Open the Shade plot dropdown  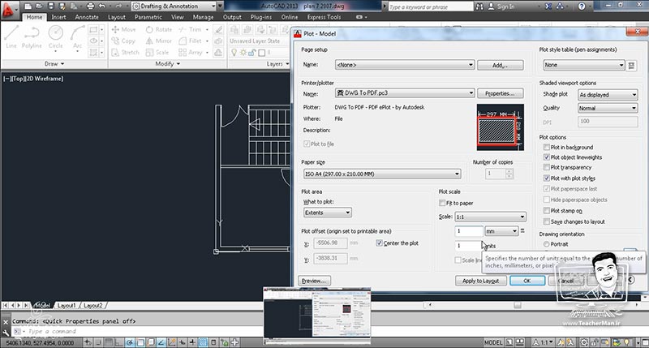click(x=608, y=95)
